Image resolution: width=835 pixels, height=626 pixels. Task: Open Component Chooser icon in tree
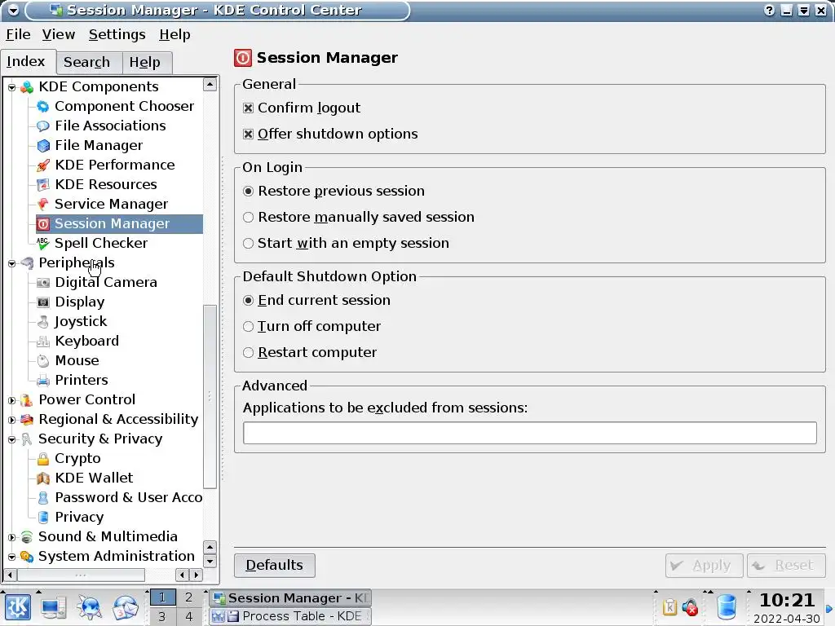click(x=43, y=107)
